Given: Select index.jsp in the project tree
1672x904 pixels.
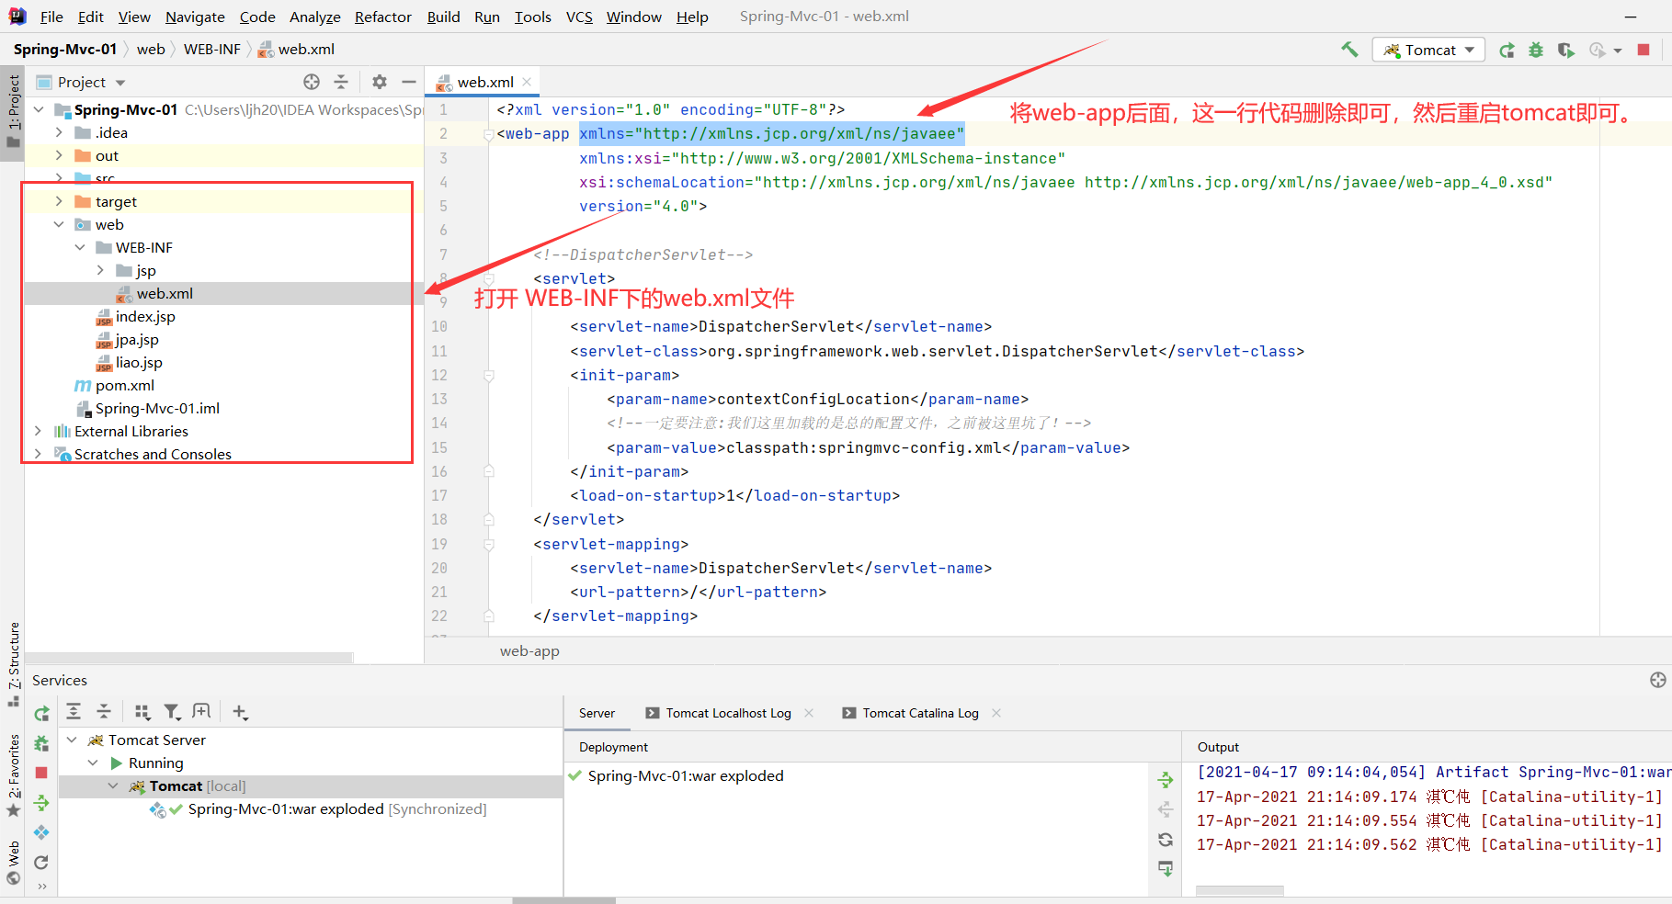Looking at the screenshot, I should (x=144, y=316).
